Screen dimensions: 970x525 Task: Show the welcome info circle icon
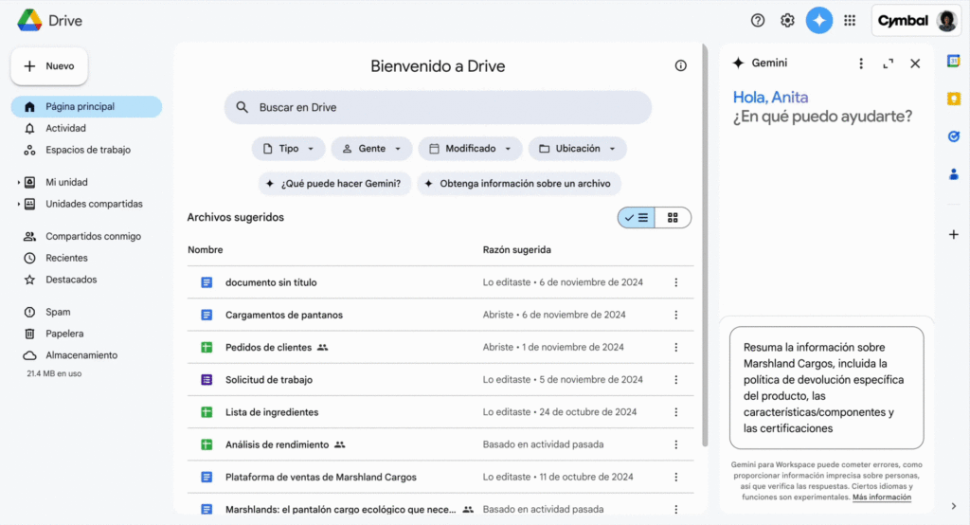(x=680, y=65)
